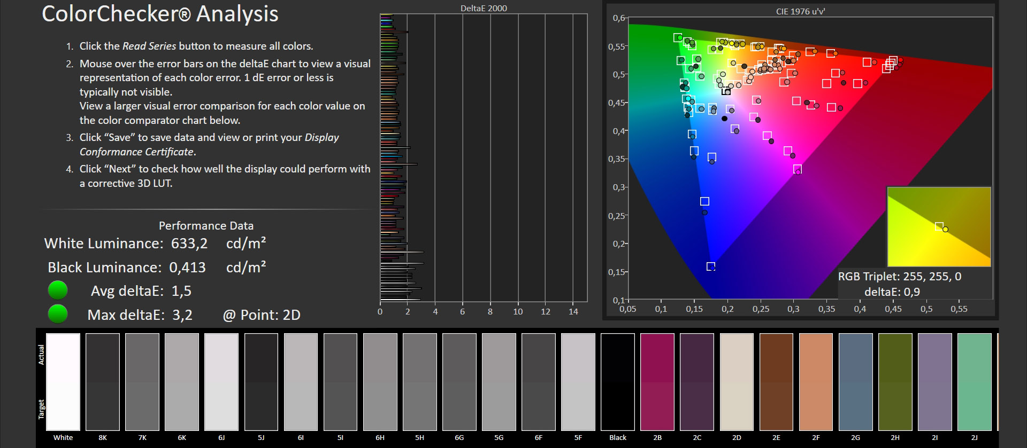Image resolution: width=1027 pixels, height=448 pixels.
Task: Select the 5J dark gray swatch
Action: coord(261,382)
